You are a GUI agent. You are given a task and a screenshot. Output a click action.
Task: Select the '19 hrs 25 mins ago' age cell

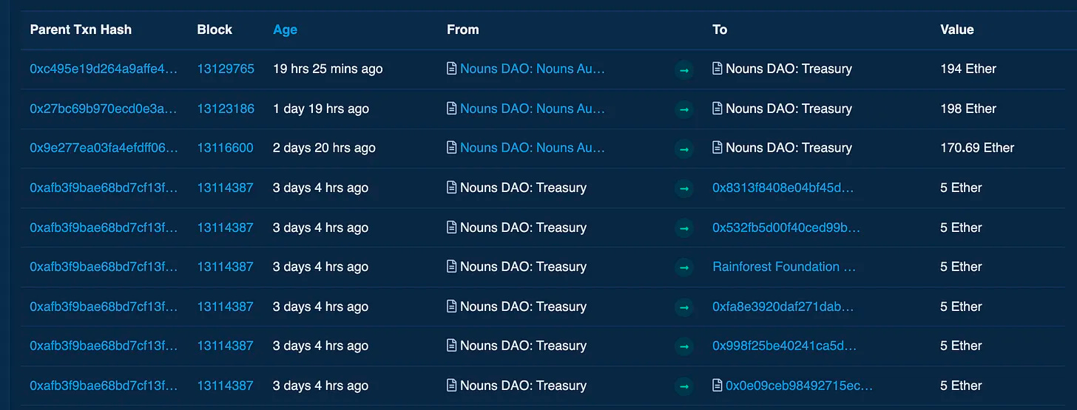(328, 69)
